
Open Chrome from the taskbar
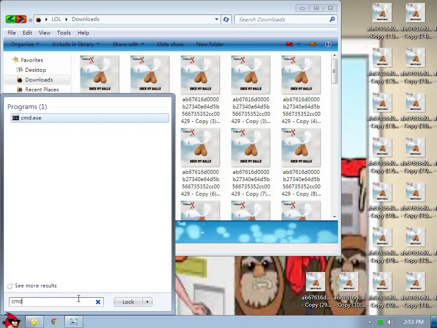coord(54,322)
